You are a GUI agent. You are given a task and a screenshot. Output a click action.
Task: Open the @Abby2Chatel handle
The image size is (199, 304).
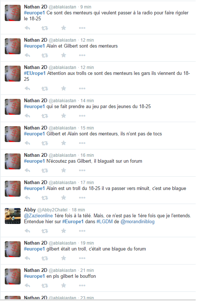click(x=52, y=210)
